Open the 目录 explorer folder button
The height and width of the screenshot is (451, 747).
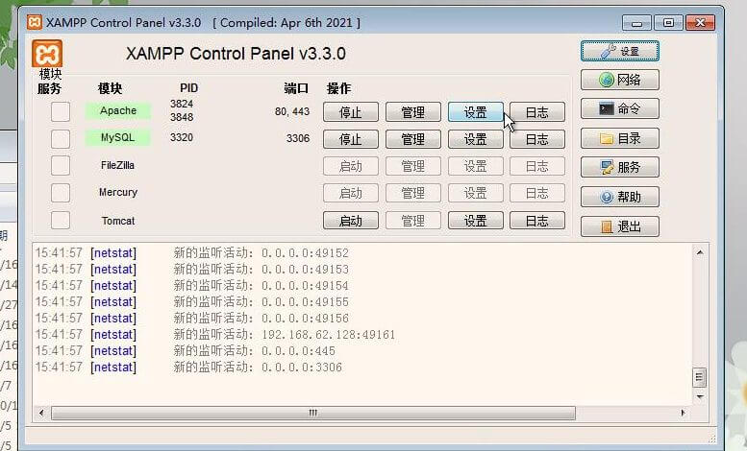620,138
